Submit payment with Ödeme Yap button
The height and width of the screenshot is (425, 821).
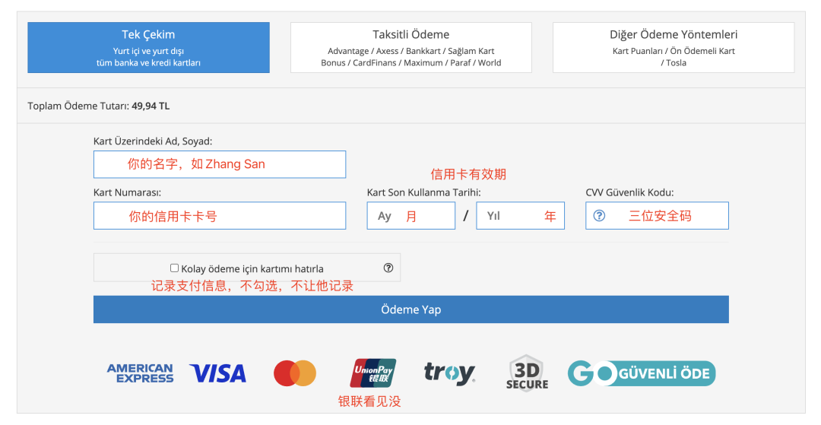click(411, 309)
